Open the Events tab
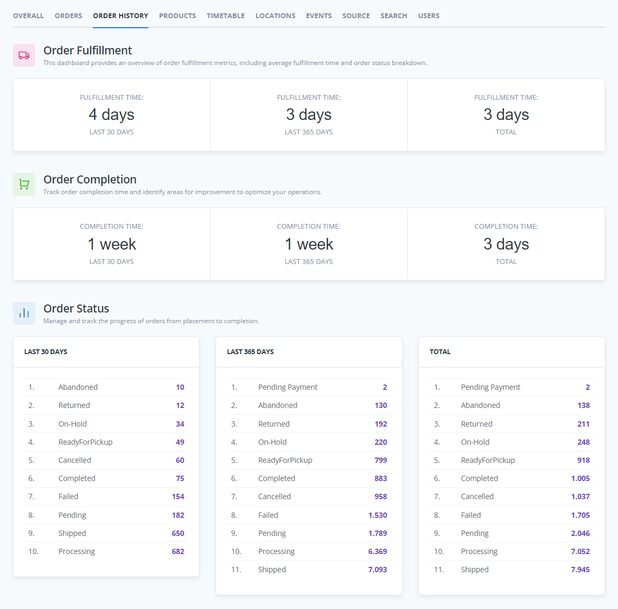 [x=319, y=16]
